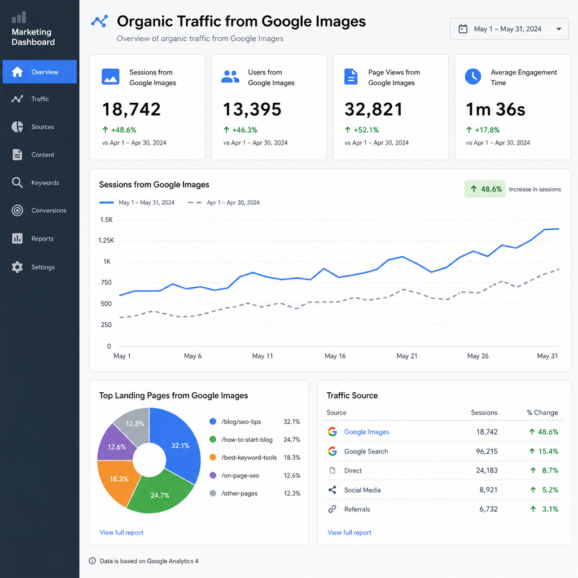Click blue /blog/seo-tips legend dot
This screenshot has width=578, height=578.
click(x=213, y=421)
